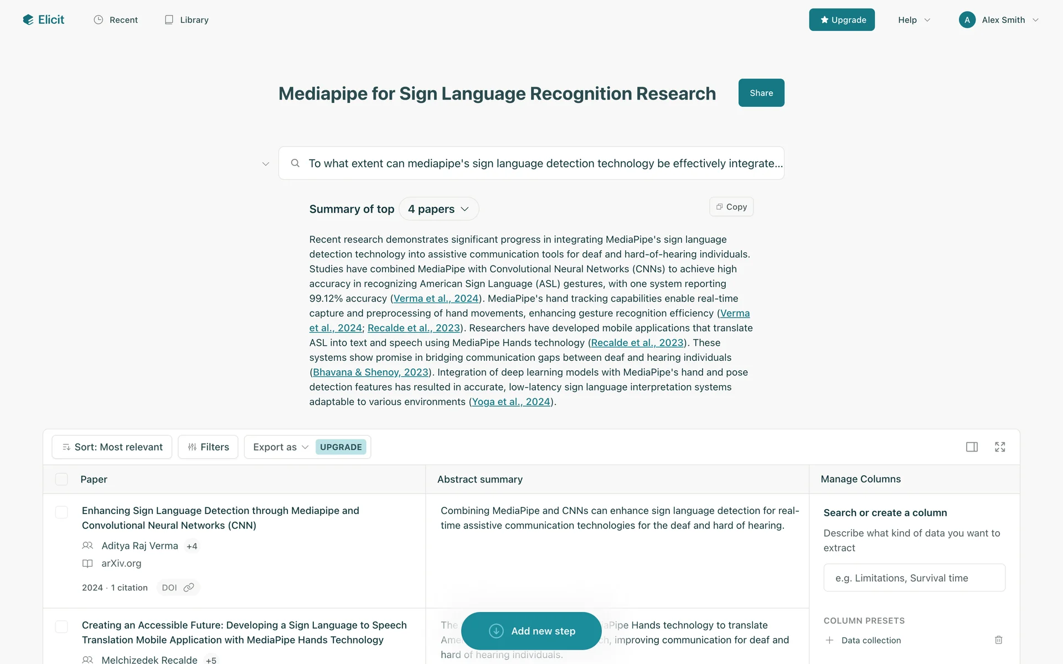
Task: Add the Data collection preset column
Action: (829, 640)
